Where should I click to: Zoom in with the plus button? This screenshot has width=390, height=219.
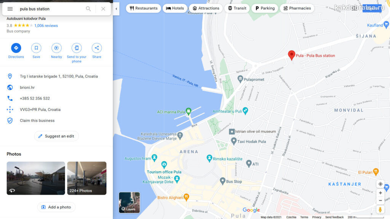click(x=380, y=193)
